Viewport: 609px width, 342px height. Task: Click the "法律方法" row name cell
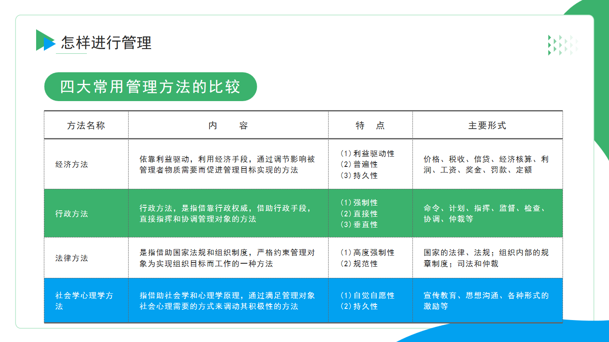[72, 258]
